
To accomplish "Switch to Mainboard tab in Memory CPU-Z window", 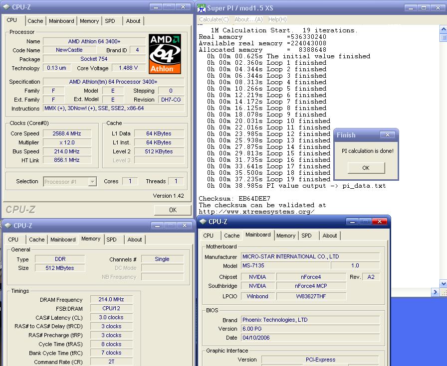I will click(63, 240).
